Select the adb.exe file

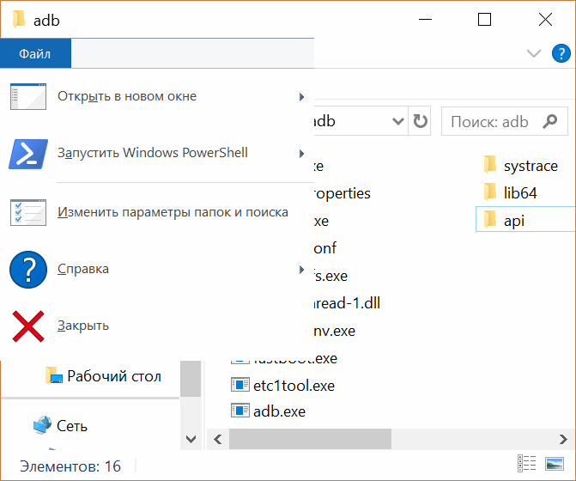pos(269,411)
